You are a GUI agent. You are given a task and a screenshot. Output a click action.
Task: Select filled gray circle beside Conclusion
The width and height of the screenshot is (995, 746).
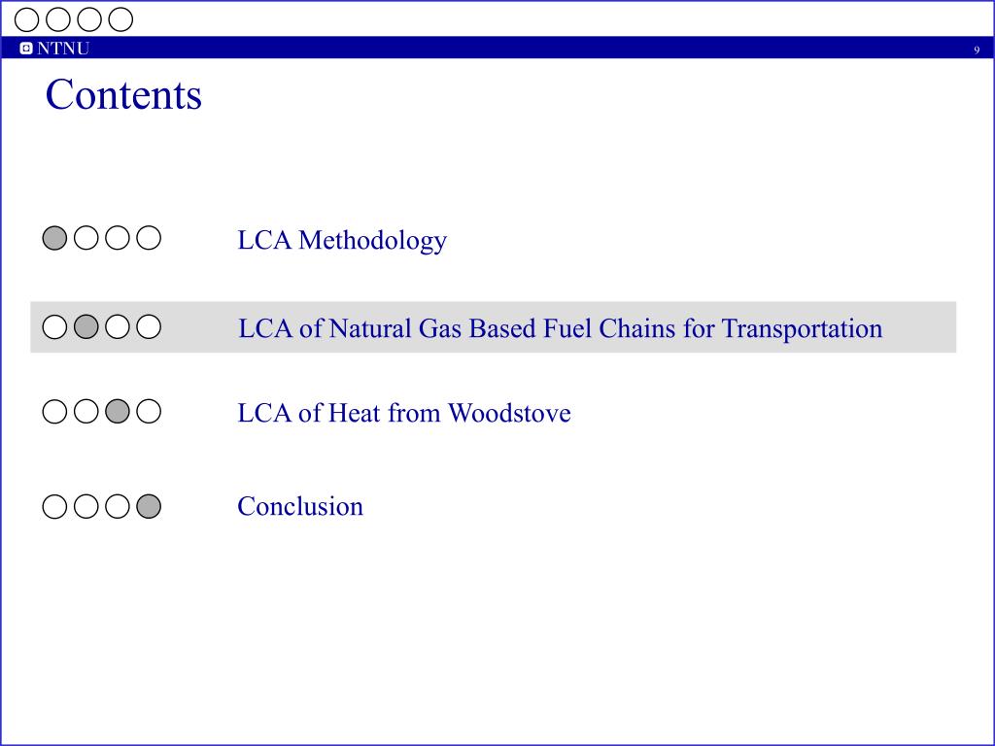(149, 506)
